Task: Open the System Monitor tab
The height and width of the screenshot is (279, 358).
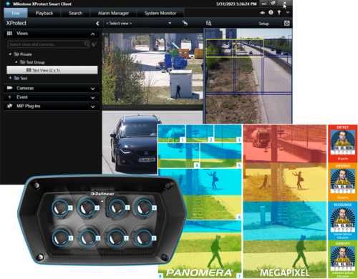Action: click(160, 13)
